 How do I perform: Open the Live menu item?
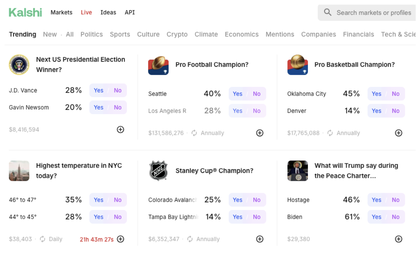(86, 13)
